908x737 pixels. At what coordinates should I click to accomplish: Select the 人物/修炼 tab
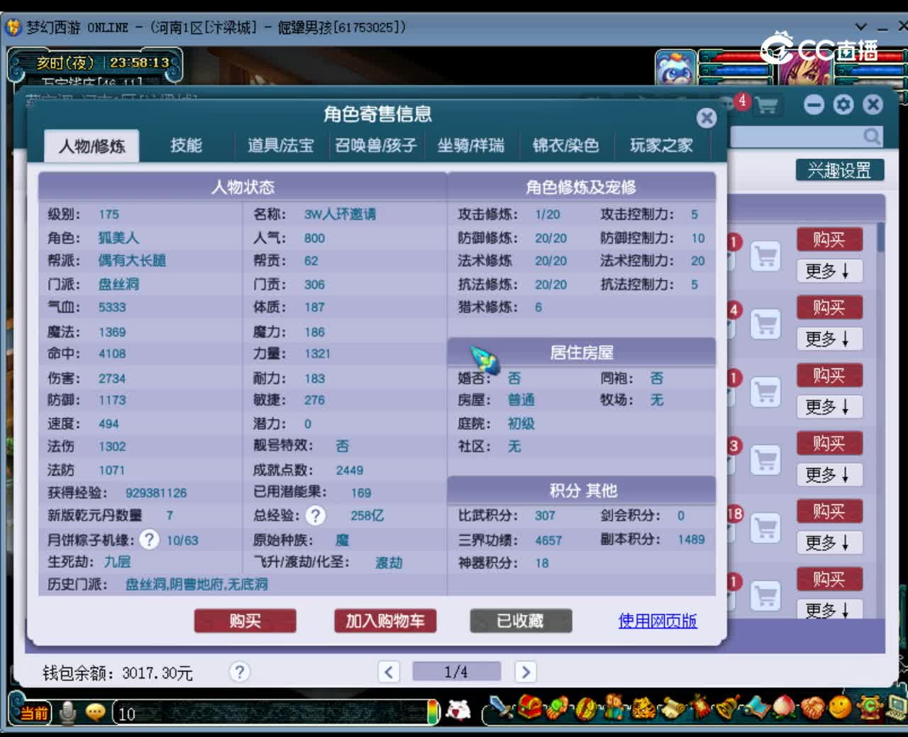[92, 146]
